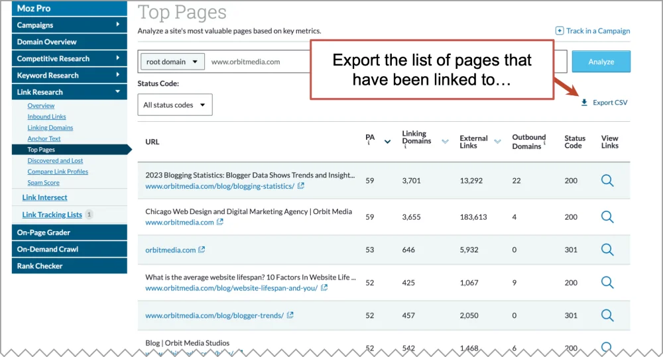Click Track in a Campaign link
This screenshot has height=357, width=663.
(598, 31)
